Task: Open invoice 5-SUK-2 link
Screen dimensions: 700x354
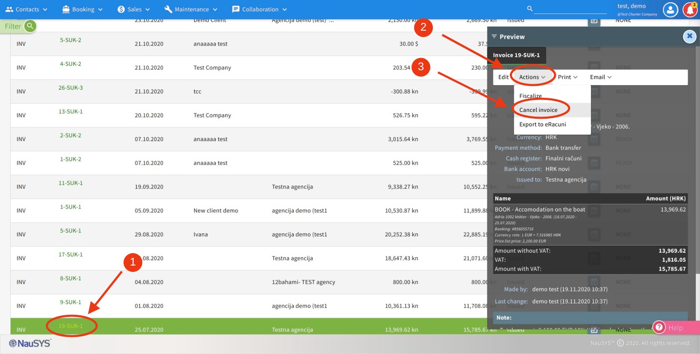Action: pos(70,40)
